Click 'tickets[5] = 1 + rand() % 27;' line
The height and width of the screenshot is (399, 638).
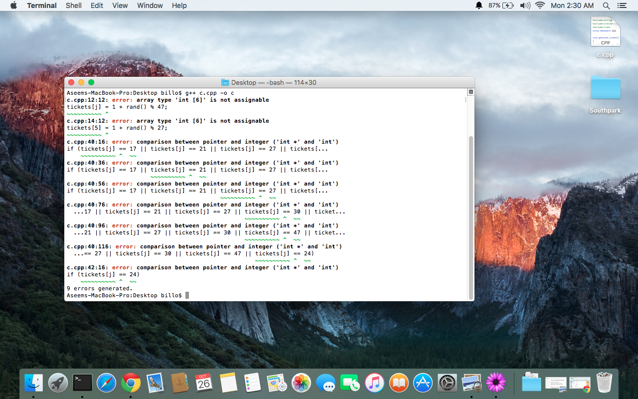[x=117, y=128]
